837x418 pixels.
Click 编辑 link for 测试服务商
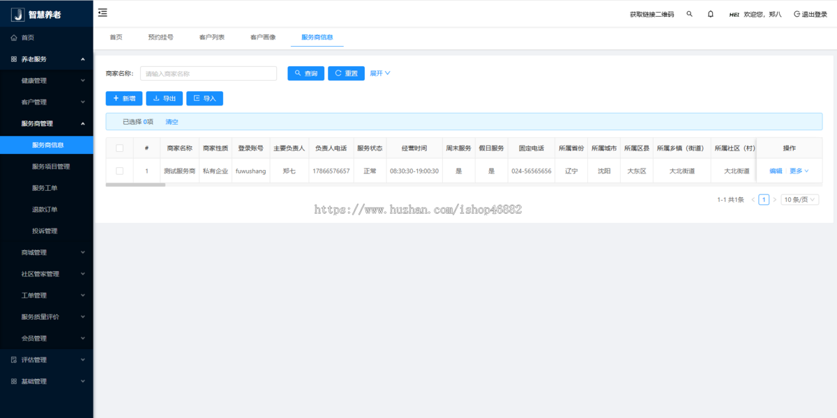[776, 171]
